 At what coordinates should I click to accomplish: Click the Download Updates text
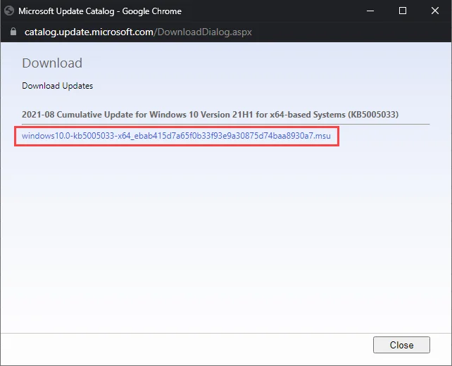pyautogui.click(x=57, y=86)
